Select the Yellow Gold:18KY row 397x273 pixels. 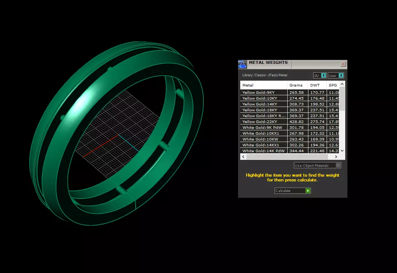pyautogui.click(x=290, y=110)
